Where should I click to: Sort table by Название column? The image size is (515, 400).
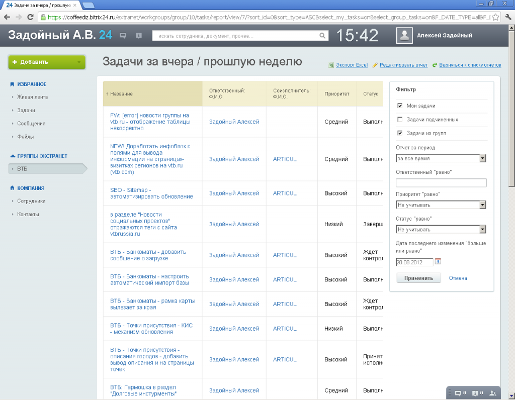coord(121,94)
